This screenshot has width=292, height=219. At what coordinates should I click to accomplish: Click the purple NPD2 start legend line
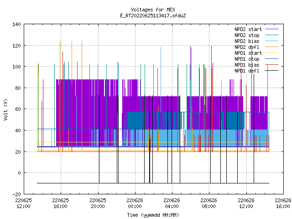tap(272, 29)
